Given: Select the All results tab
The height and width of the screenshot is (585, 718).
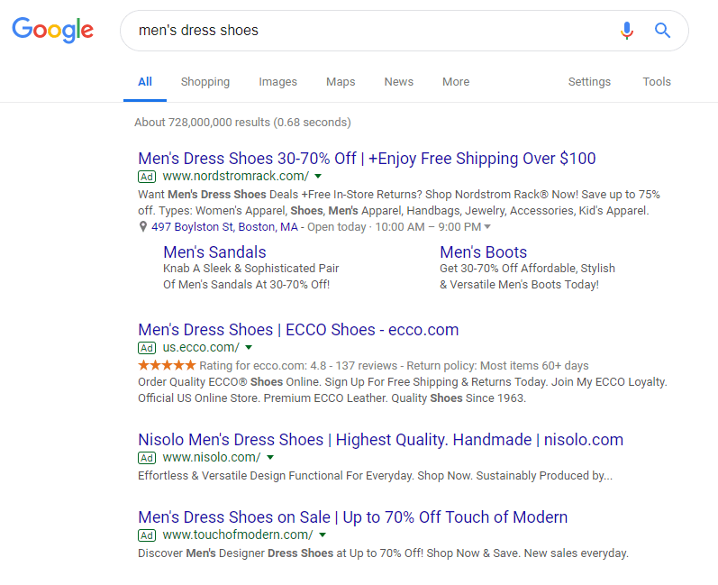Looking at the screenshot, I should pyautogui.click(x=145, y=81).
